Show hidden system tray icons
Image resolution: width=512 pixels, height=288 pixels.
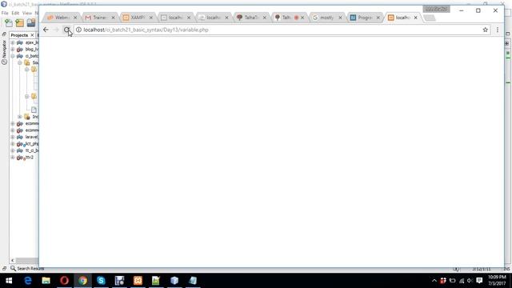point(434,281)
